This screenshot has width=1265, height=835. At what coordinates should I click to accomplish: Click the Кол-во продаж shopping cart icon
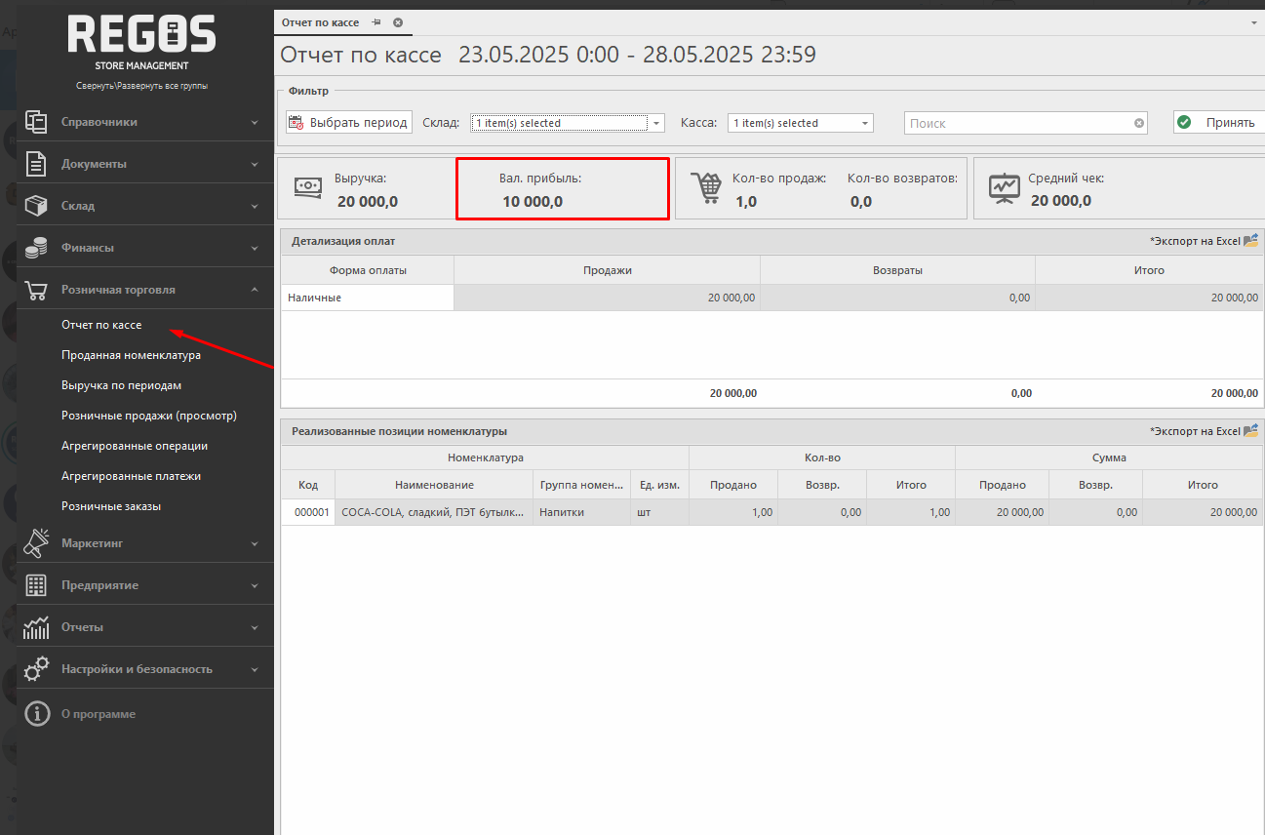click(704, 187)
